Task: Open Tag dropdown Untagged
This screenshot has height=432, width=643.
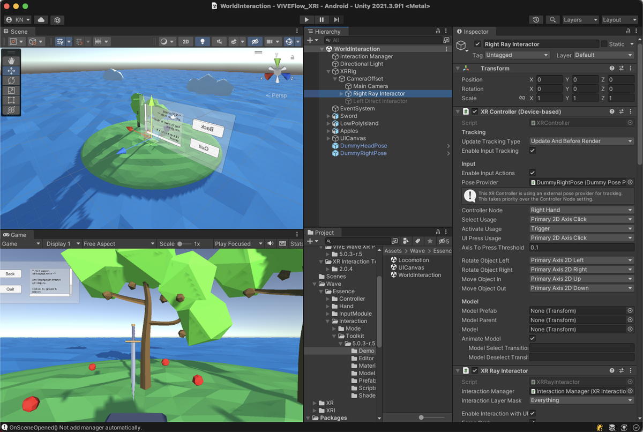Action: 518,55
